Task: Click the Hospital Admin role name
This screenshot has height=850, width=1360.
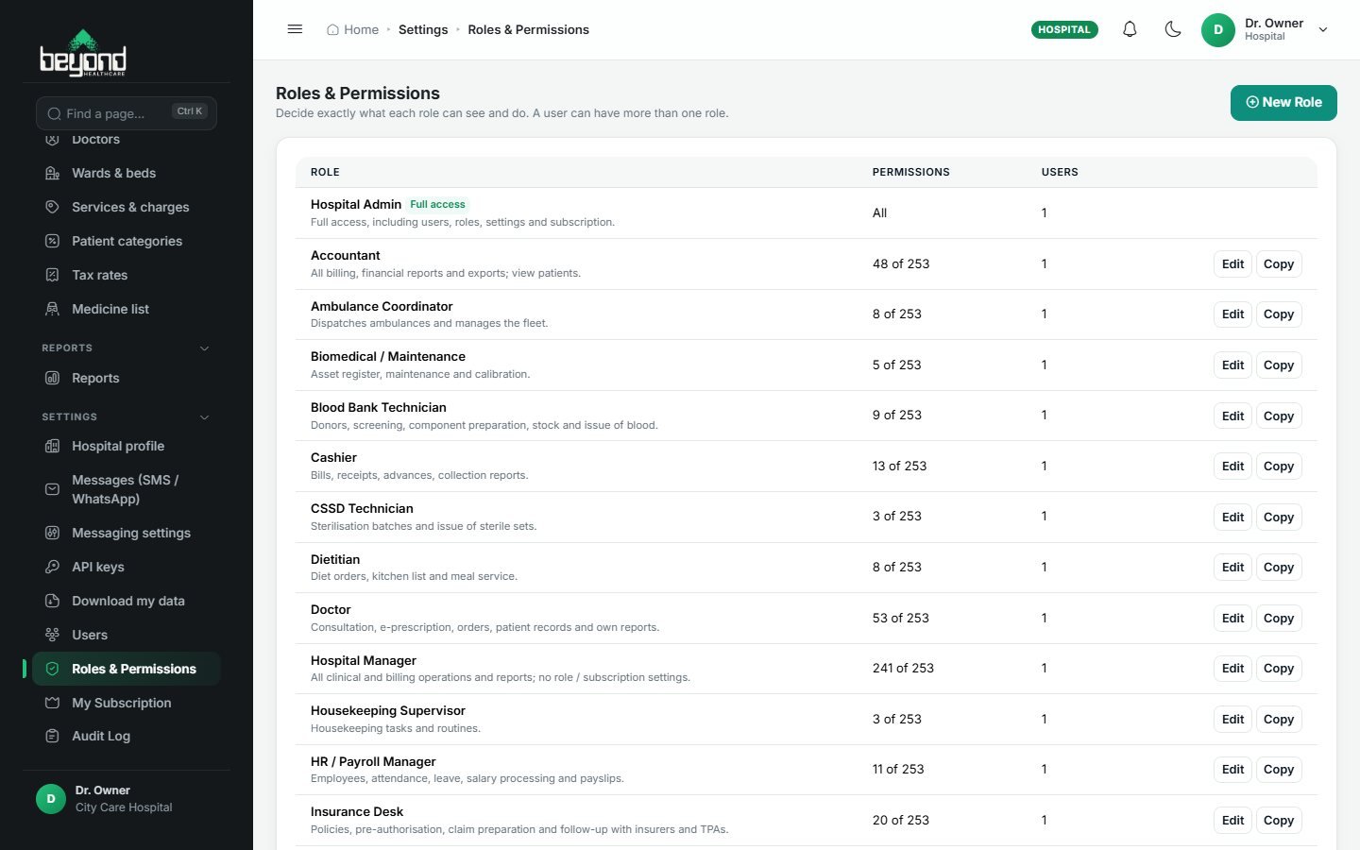Action: 356,204
